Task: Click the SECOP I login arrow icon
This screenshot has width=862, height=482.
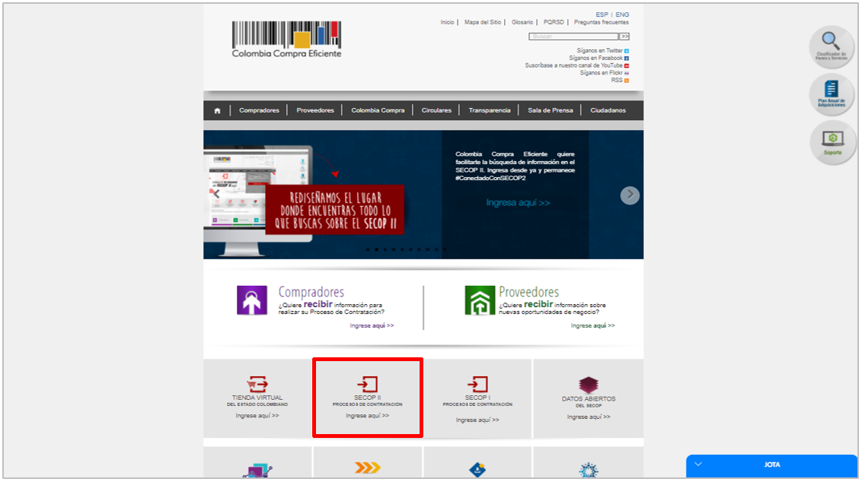Action: 477,384
